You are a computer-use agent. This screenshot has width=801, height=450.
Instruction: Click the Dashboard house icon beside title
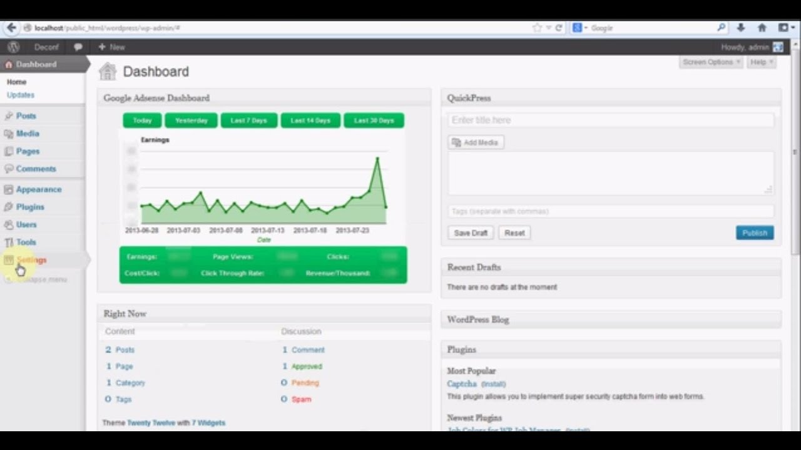tap(108, 71)
